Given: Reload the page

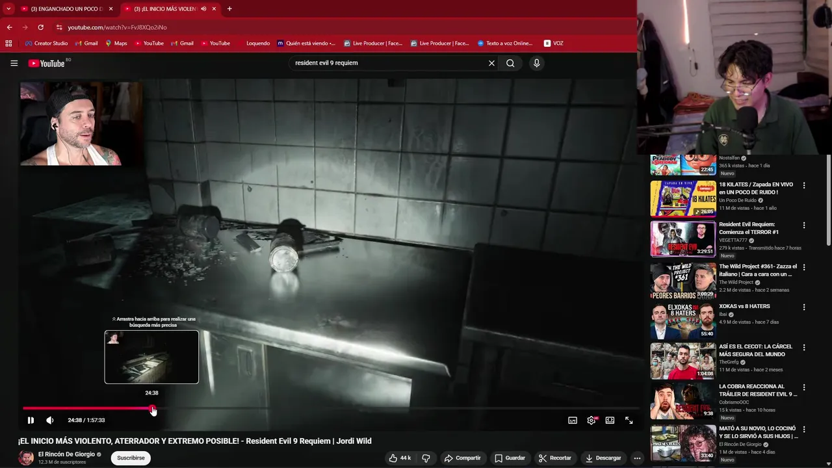Looking at the screenshot, I should point(40,27).
